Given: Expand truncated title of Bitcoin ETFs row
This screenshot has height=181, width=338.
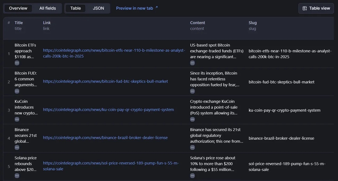Looking at the screenshot, I should point(17,63).
